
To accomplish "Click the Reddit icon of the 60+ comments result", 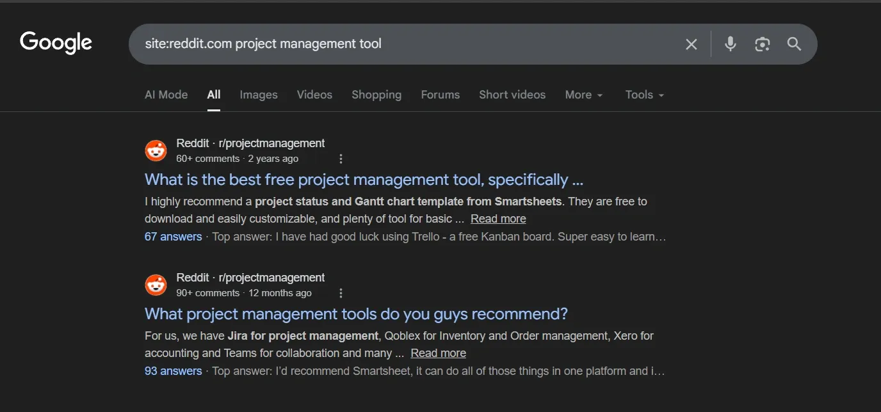I will click(x=156, y=151).
